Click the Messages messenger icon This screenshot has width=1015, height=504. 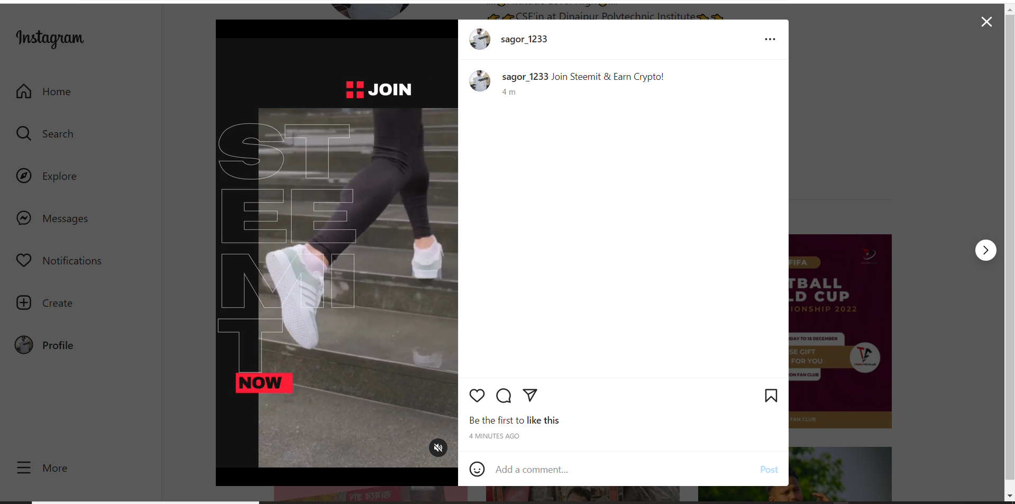click(24, 218)
